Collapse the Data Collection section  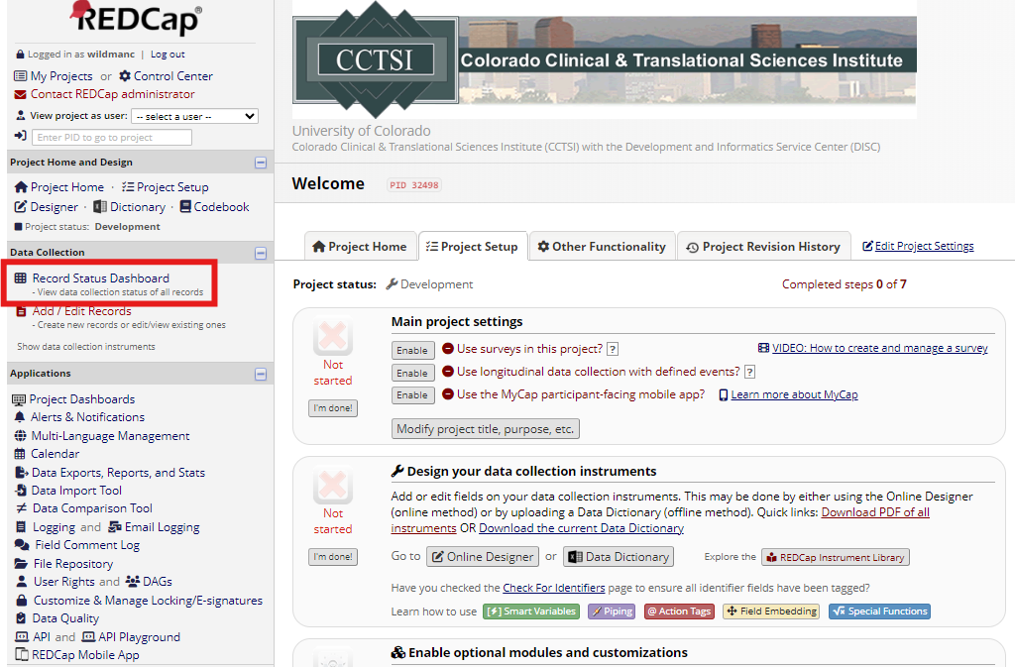pyautogui.click(x=263, y=252)
